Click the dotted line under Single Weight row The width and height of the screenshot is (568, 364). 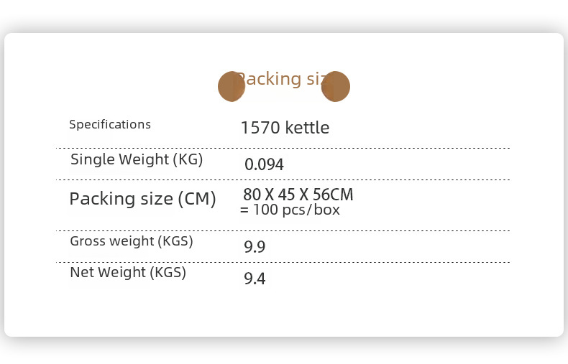click(x=283, y=179)
